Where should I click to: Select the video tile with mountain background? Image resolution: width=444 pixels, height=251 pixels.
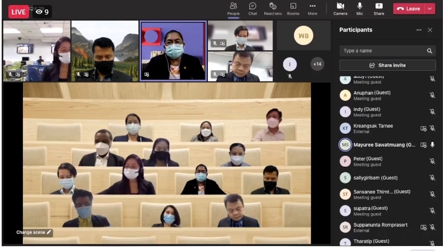(105, 51)
